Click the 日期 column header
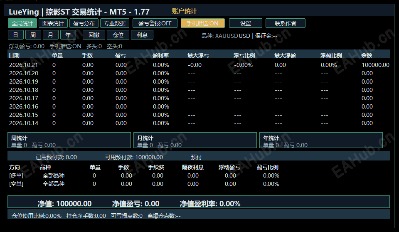This screenshot has width=399, height=232. [x=14, y=55]
